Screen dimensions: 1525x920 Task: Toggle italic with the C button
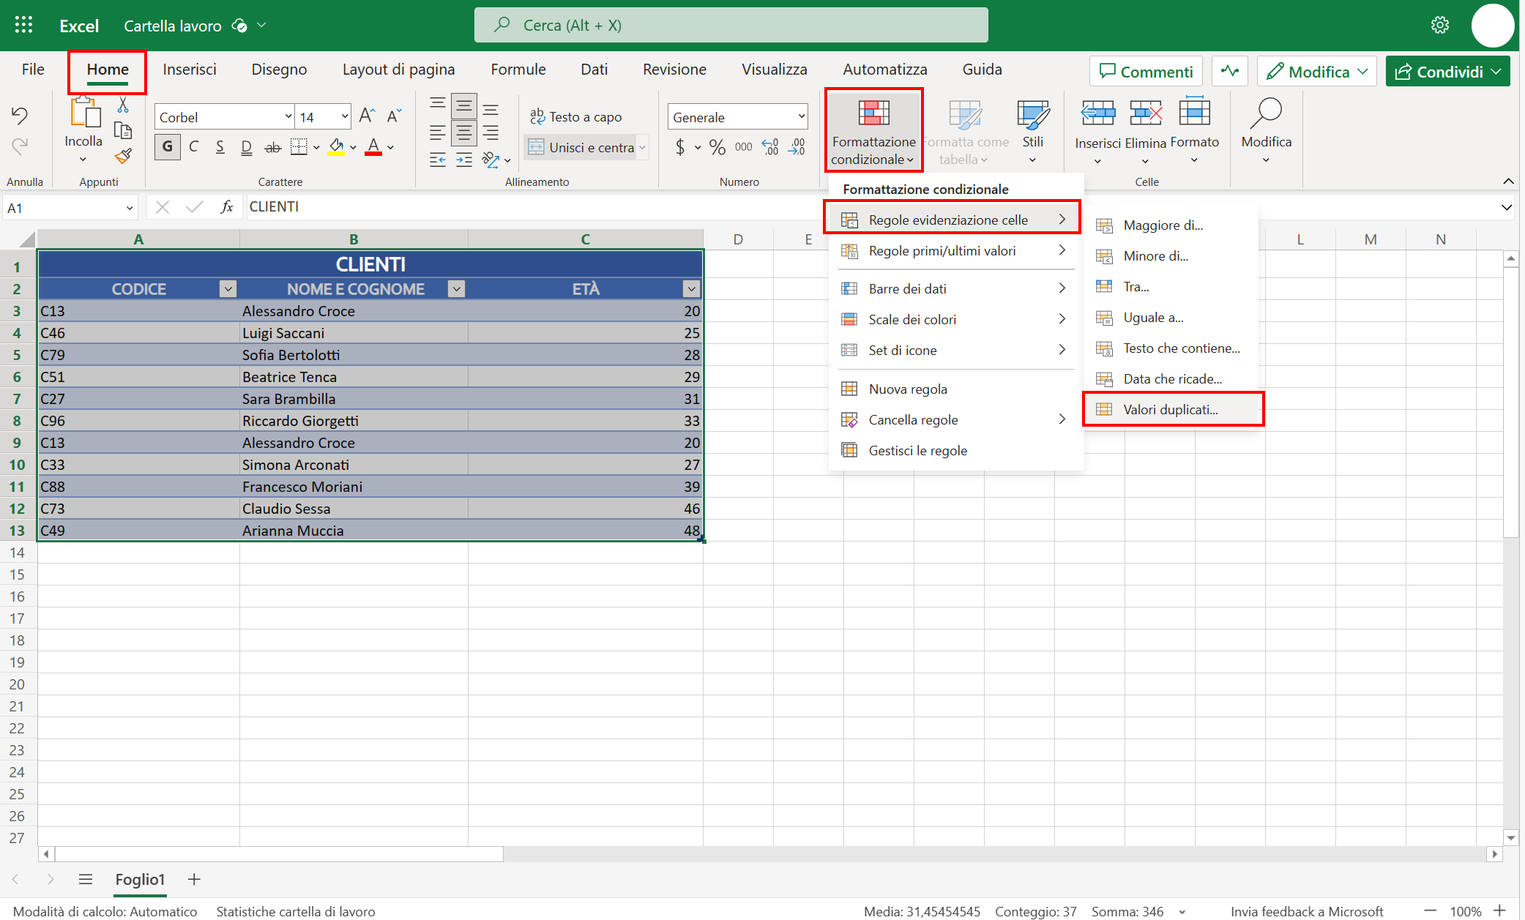click(193, 147)
